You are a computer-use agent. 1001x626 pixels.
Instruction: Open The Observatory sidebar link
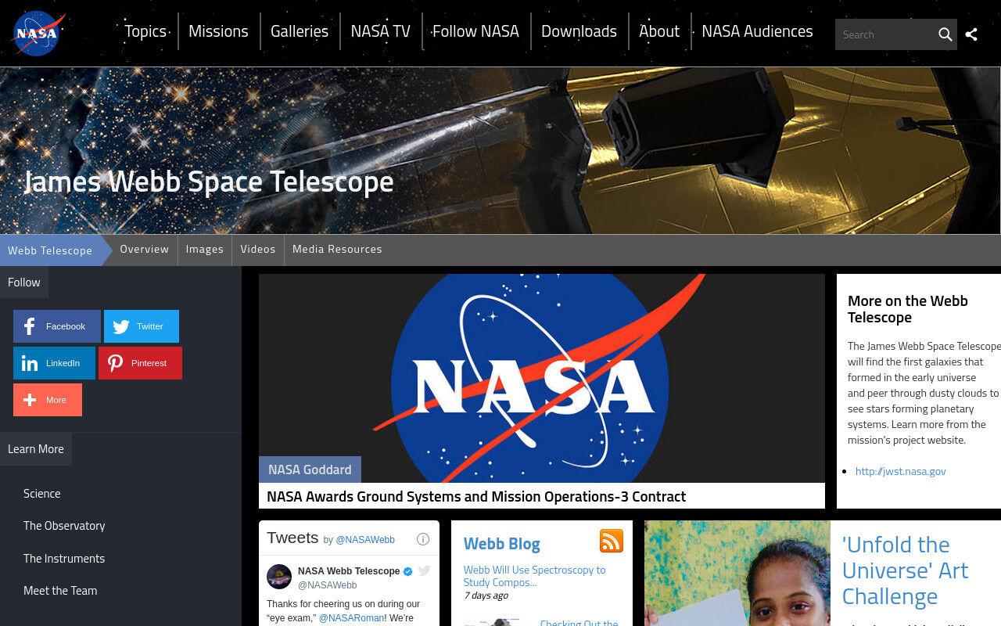pyautogui.click(x=64, y=526)
